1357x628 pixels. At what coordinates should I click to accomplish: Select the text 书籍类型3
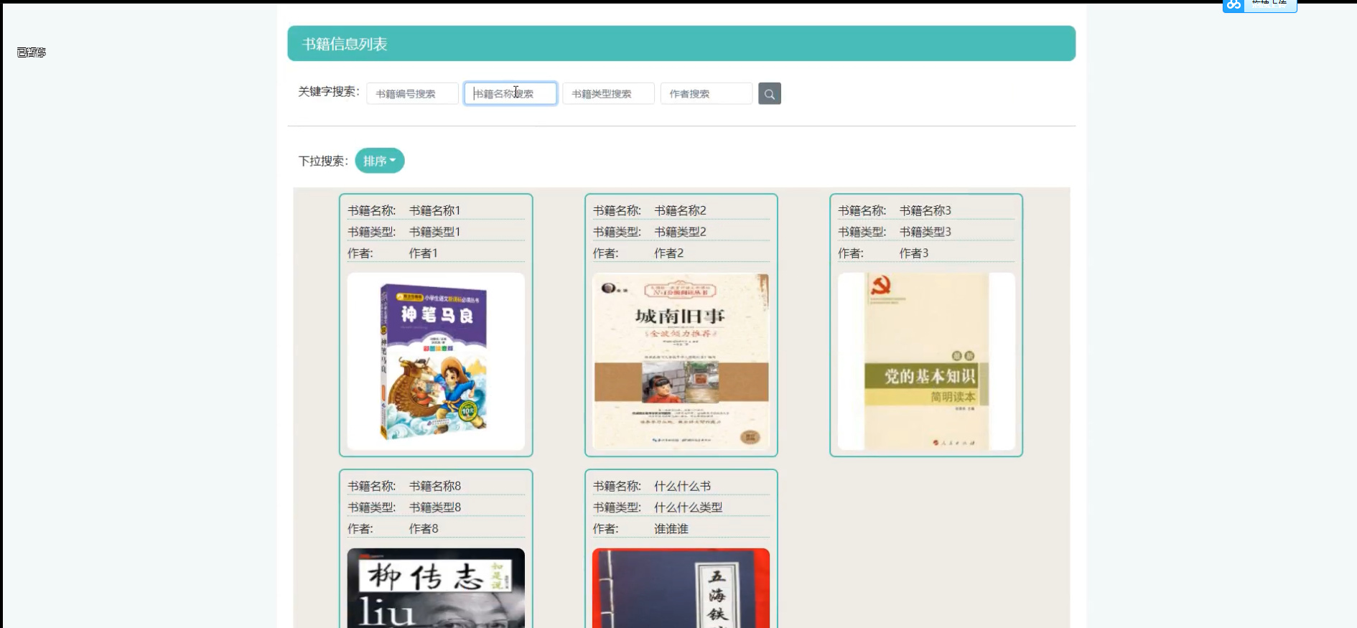(925, 232)
